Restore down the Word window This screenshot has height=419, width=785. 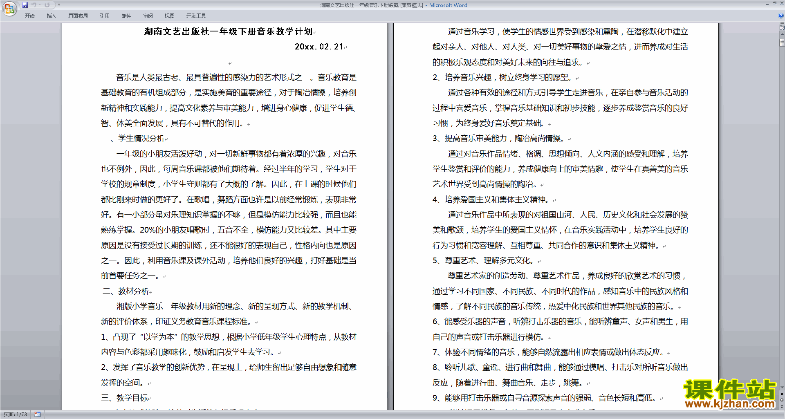coord(774,3)
